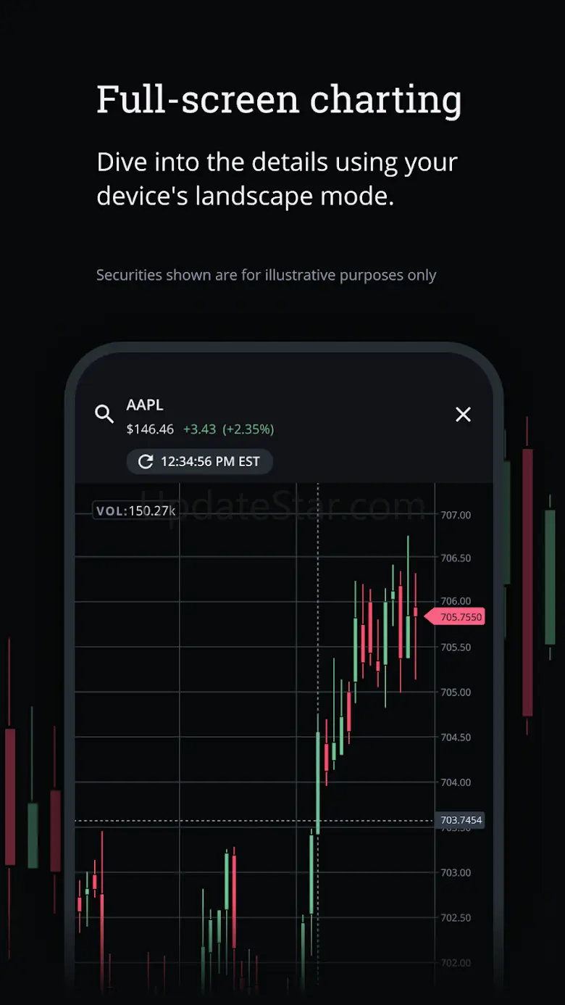Tap the 704.00 axis label

pos(456,782)
